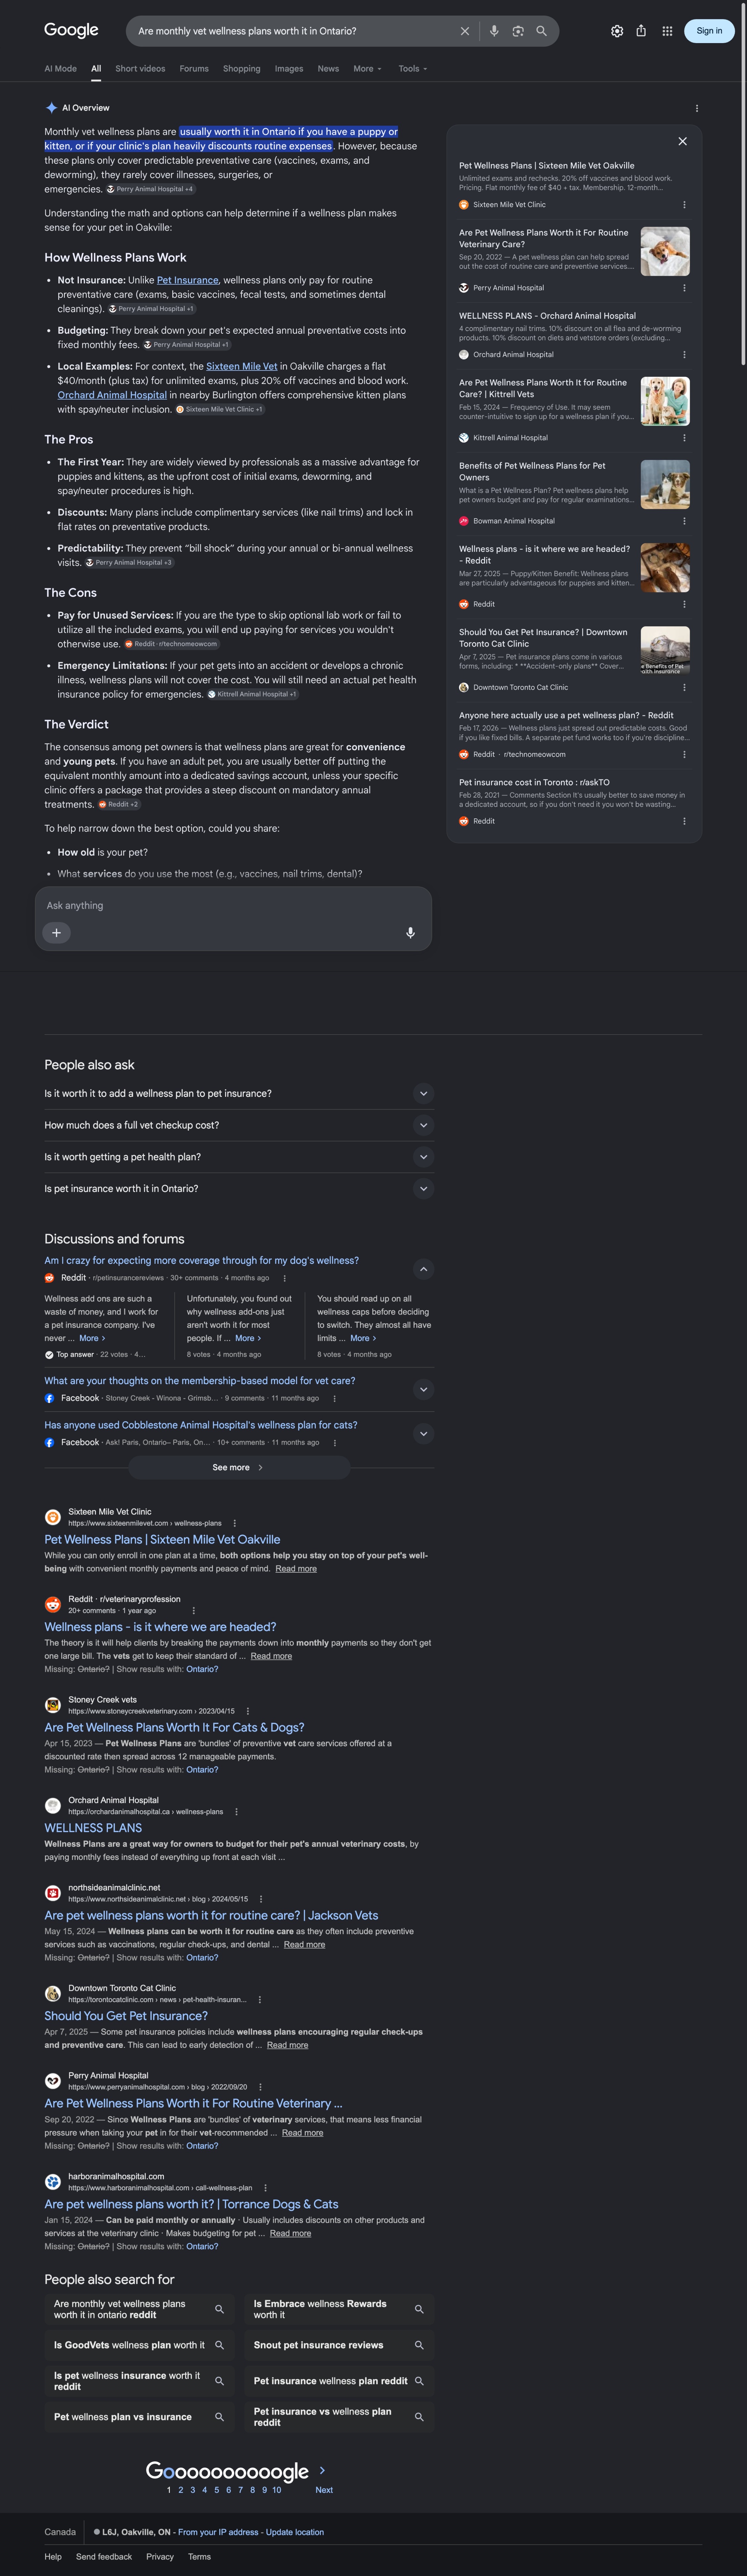
Task: Click the share icon near Sign in
Action: 641,31
